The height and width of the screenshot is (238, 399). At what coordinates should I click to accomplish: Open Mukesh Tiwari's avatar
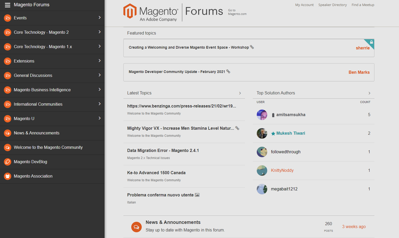[x=262, y=133]
